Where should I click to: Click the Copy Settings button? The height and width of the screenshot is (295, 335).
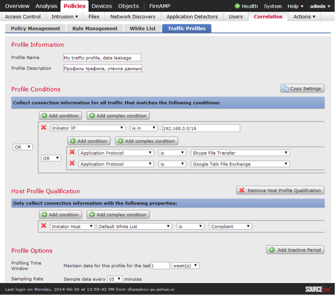[x=302, y=88]
